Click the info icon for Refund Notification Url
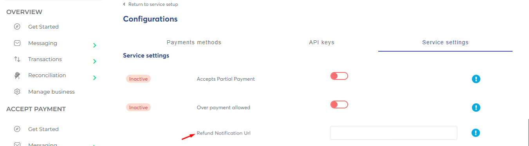 (476, 133)
